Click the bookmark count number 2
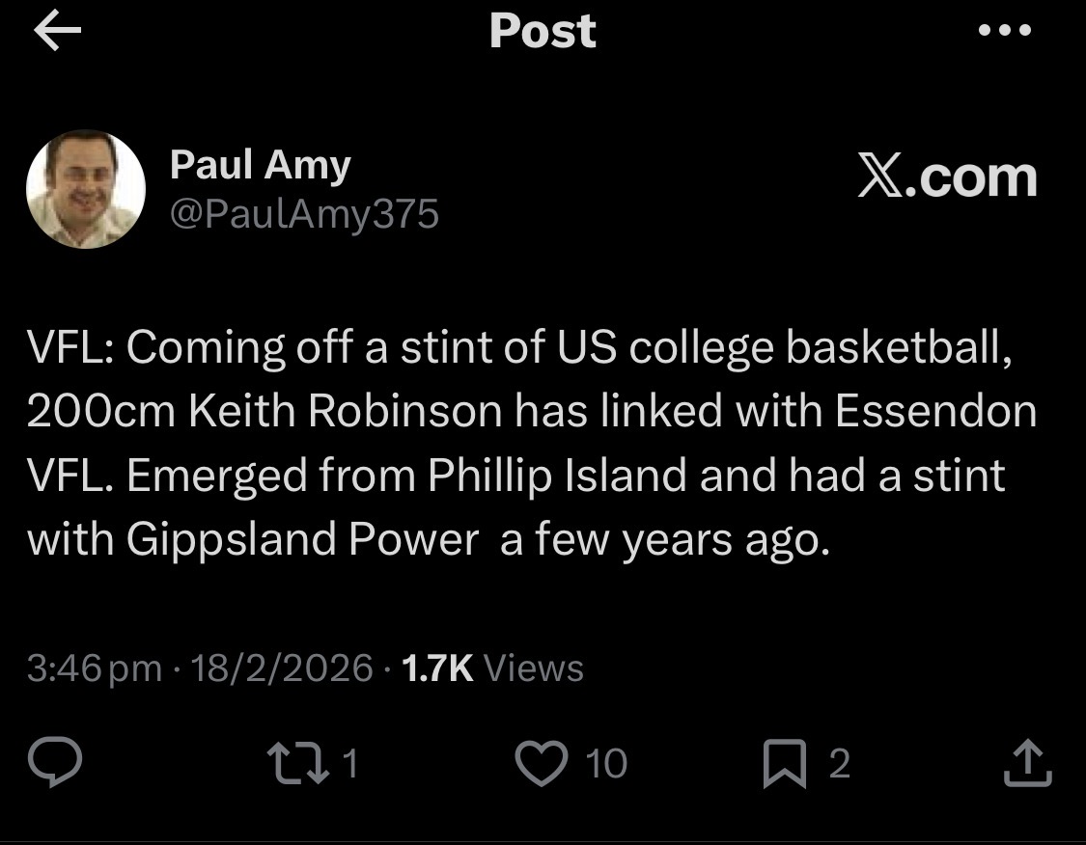This screenshot has width=1086, height=845. 839,763
